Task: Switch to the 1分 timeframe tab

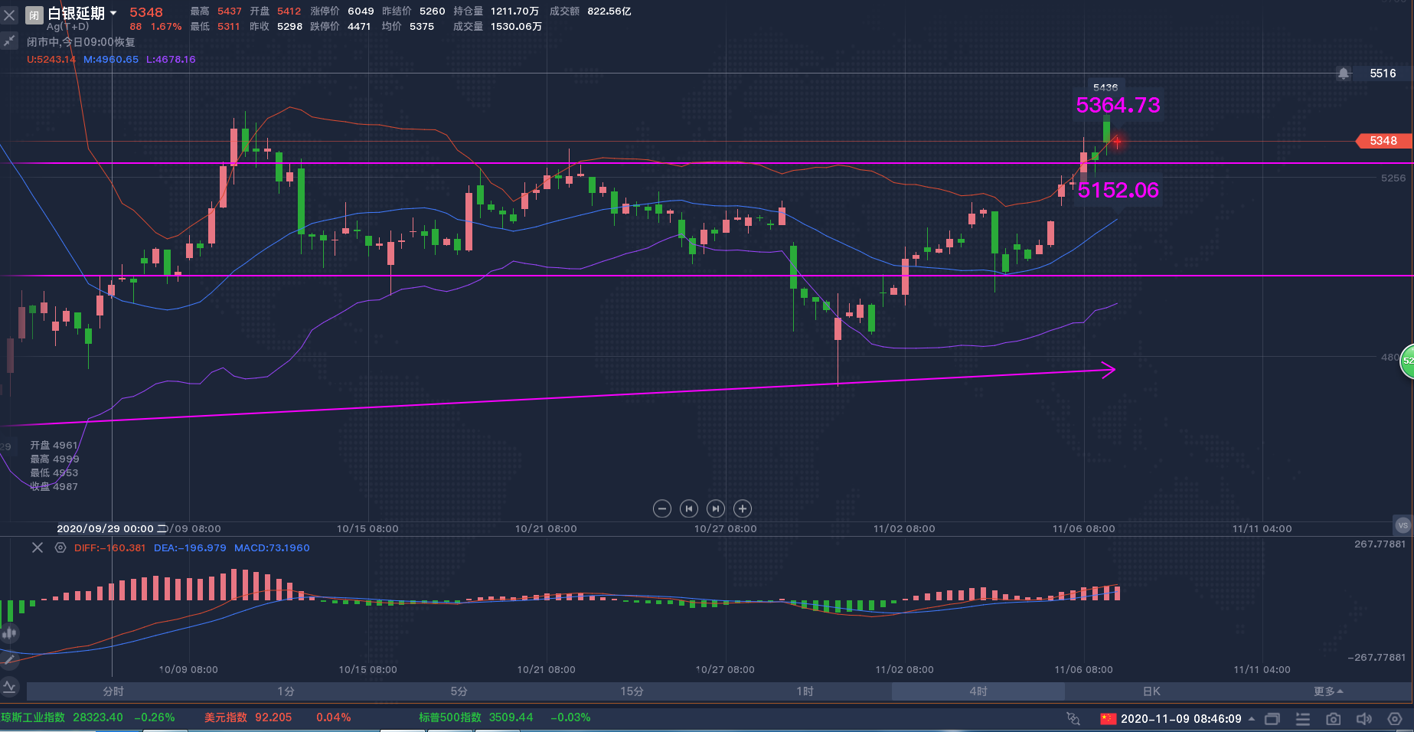Action: [x=286, y=691]
